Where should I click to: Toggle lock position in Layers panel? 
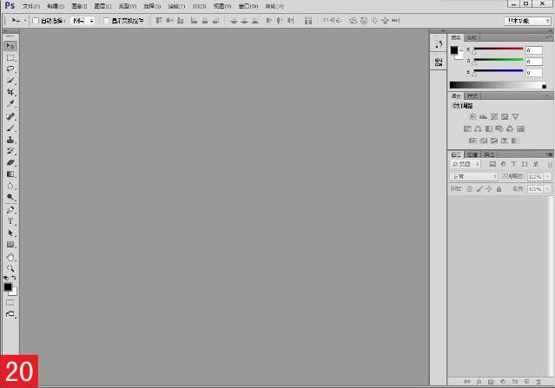point(489,189)
